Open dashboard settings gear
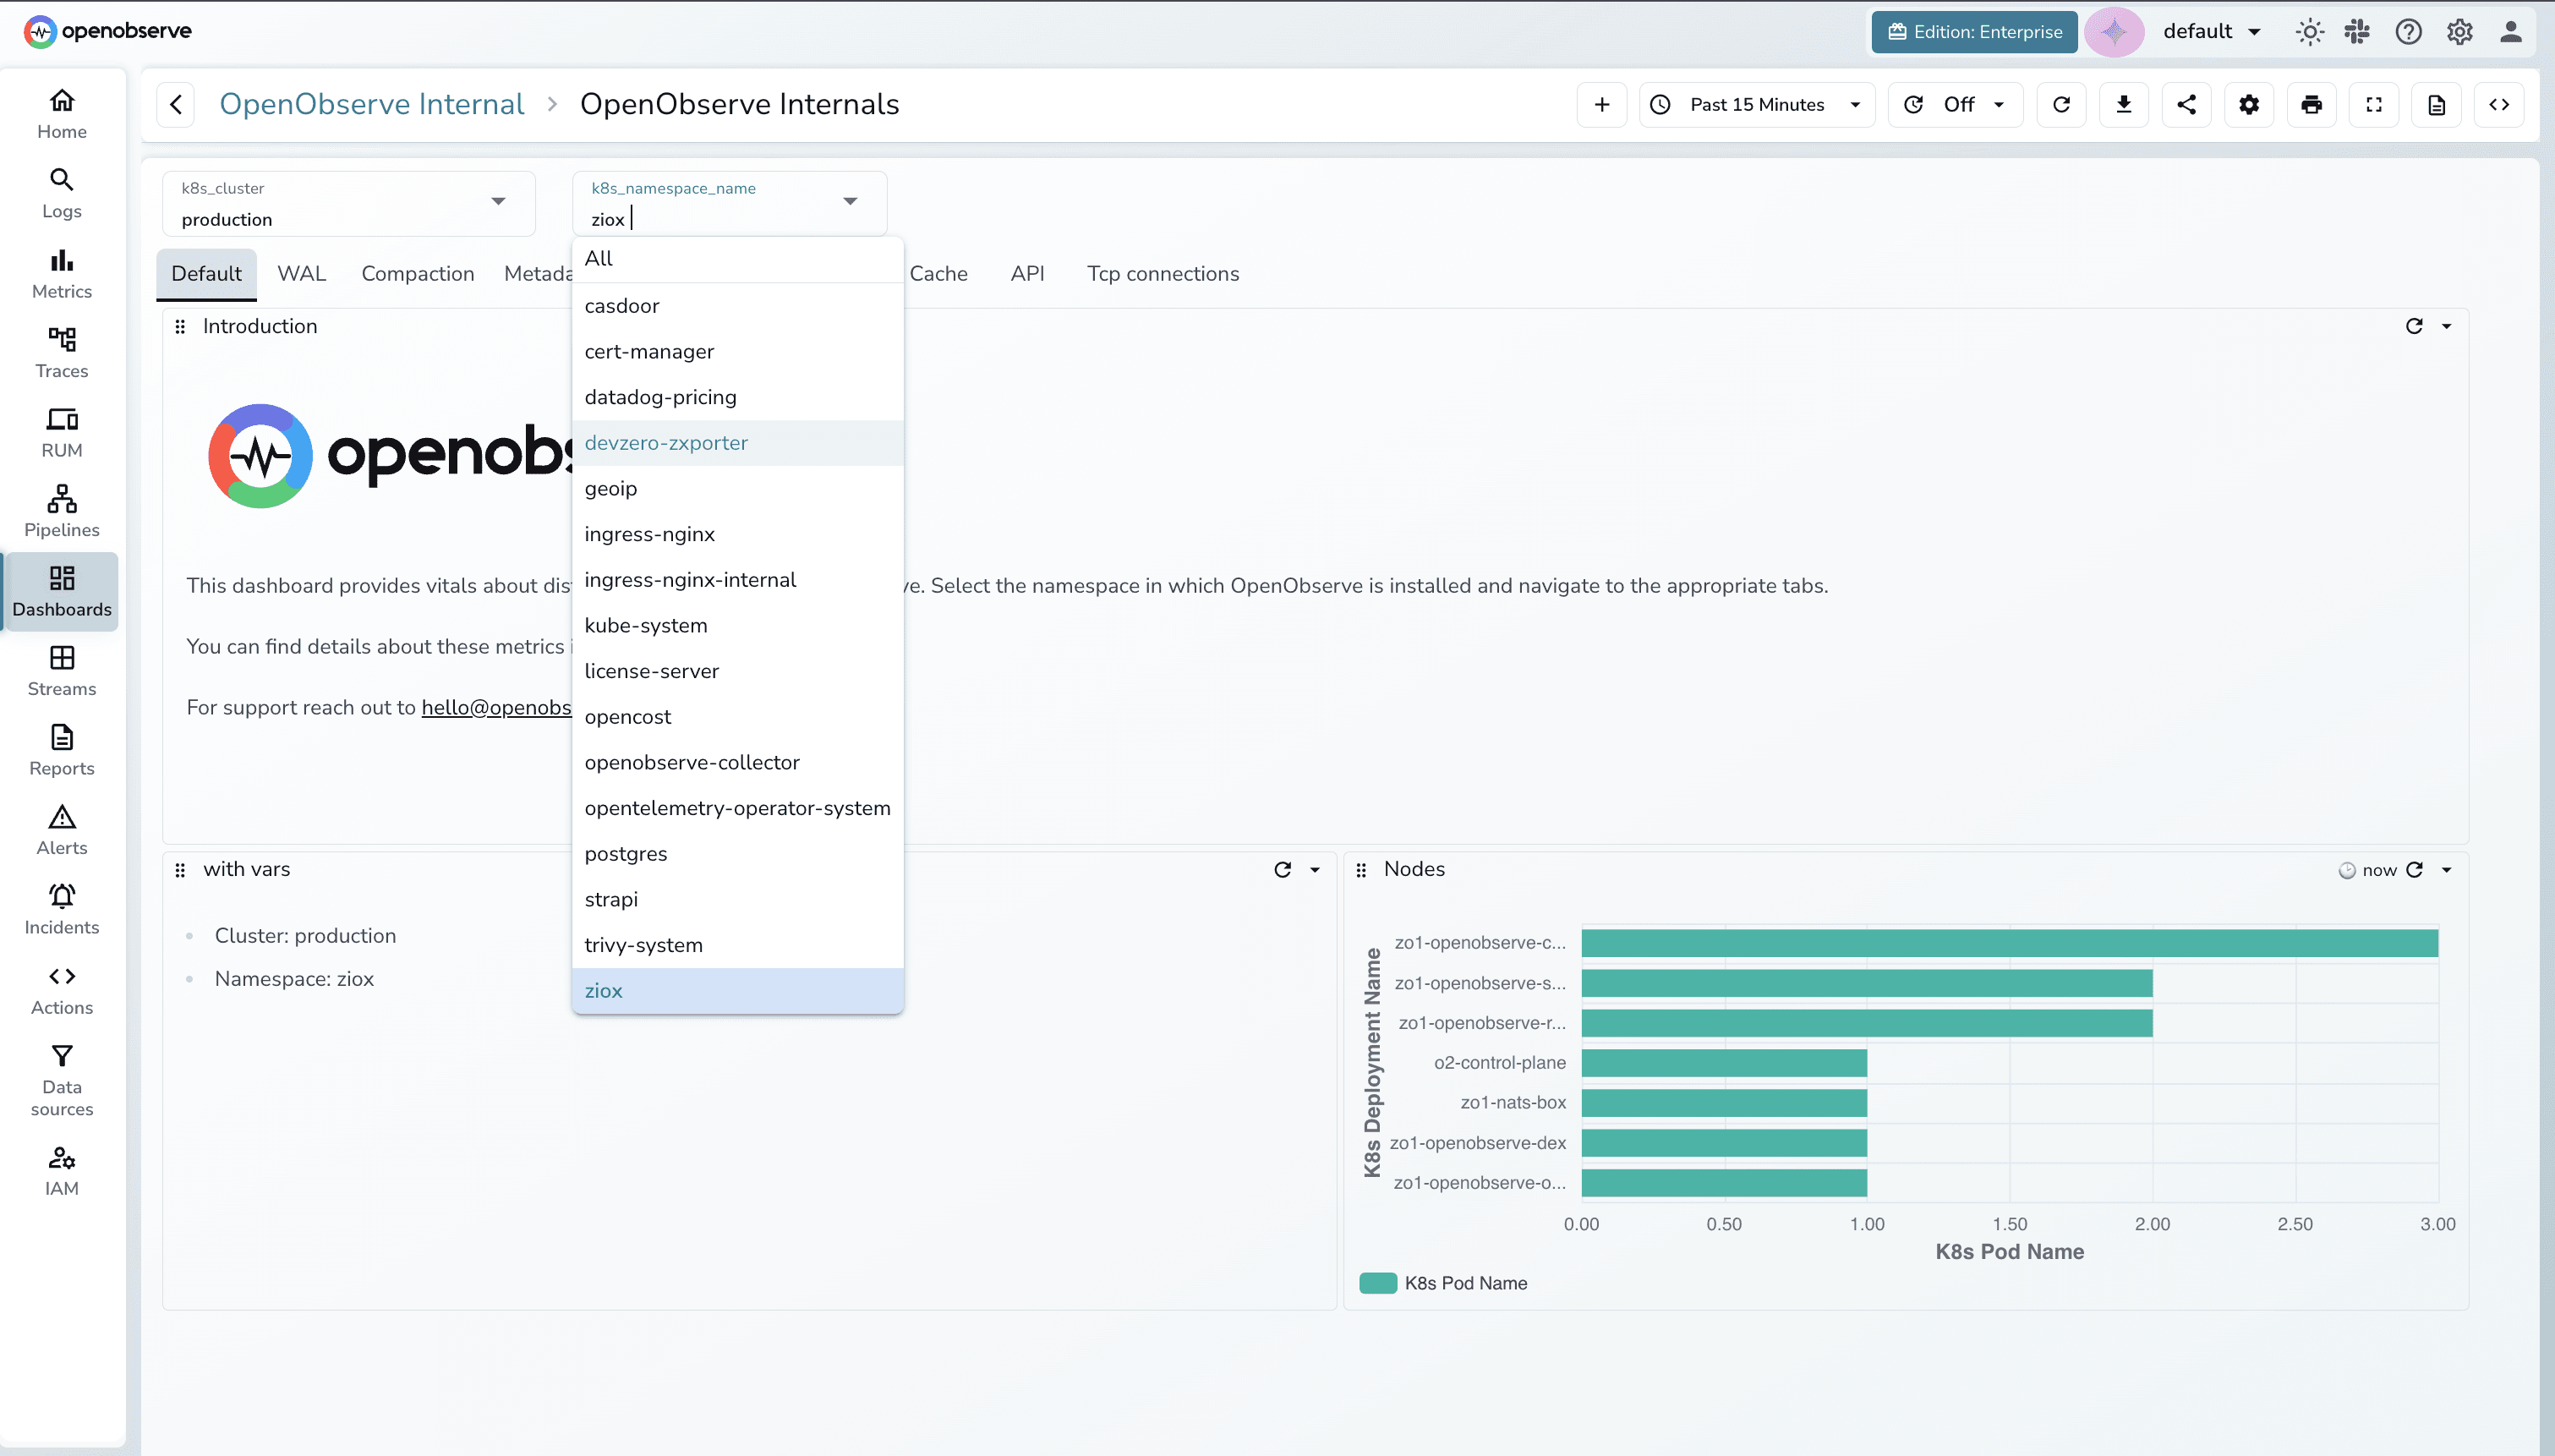 tap(2249, 104)
